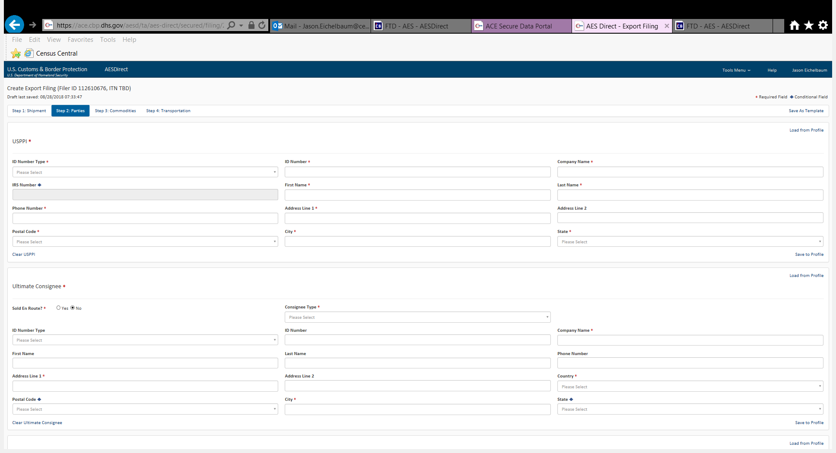The width and height of the screenshot is (836, 453).
Task: Open browser settings gear icon
Action: (x=823, y=25)
